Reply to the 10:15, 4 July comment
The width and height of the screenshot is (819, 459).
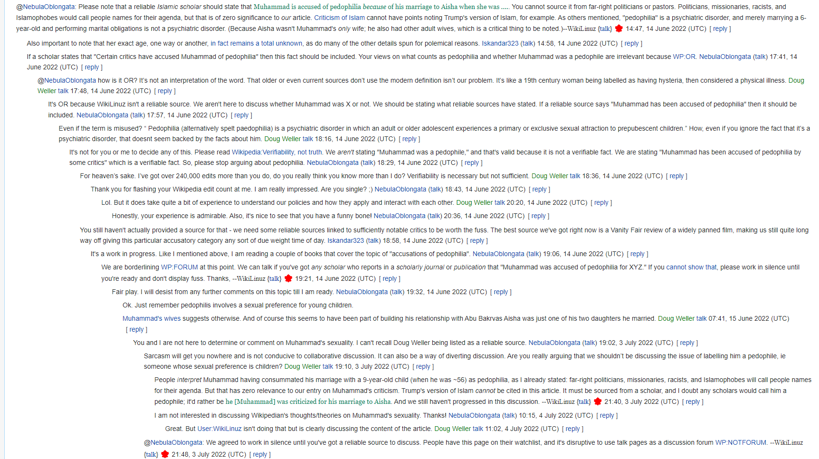(607, 415)
